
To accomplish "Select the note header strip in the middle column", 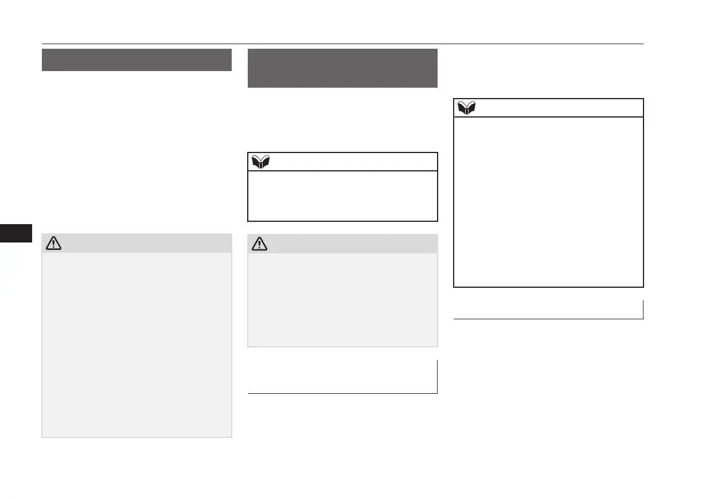I will 342,162.
